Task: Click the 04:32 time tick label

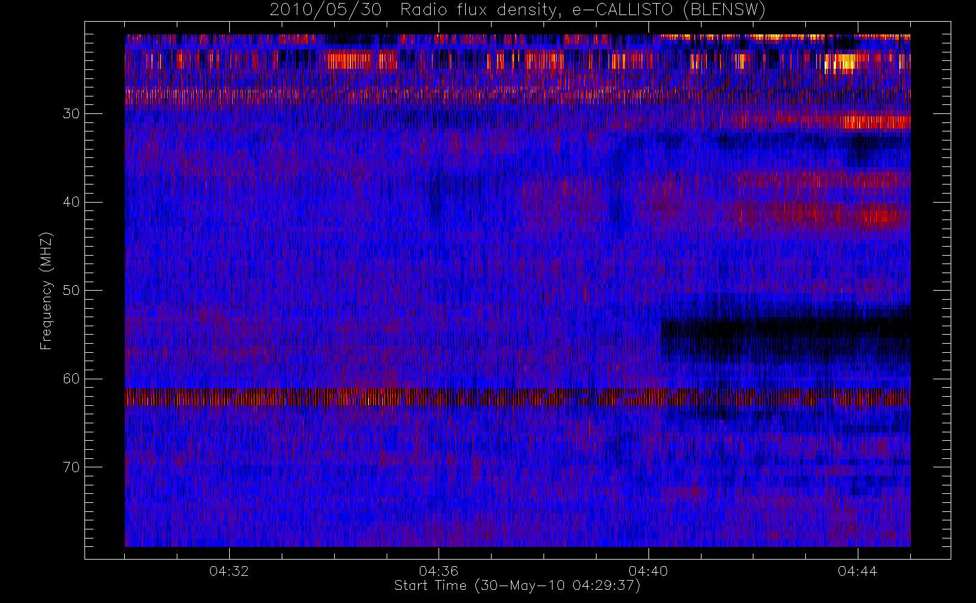Action: [x=229, y=571]
